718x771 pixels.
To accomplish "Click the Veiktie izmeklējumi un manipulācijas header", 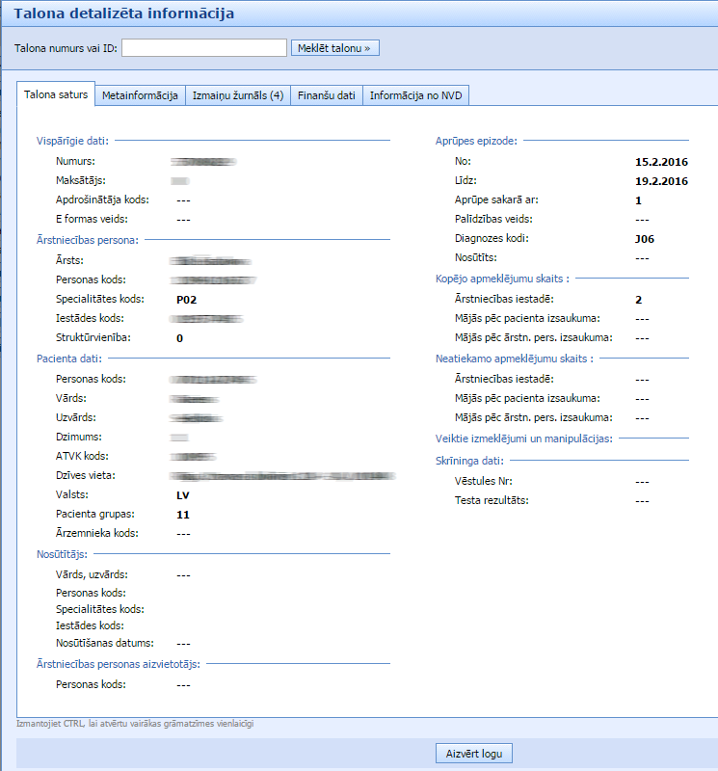I will [x=525, y=438].
